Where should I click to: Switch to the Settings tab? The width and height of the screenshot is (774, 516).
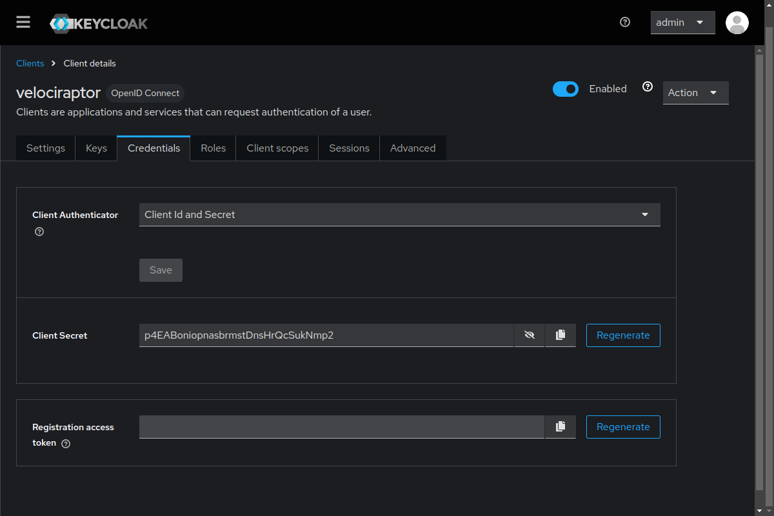click(x=46, y=148)
